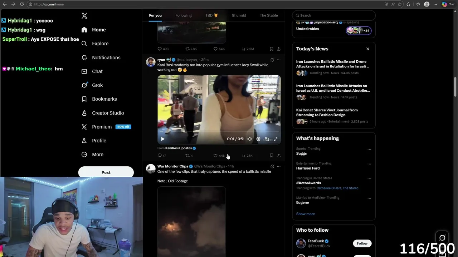
Task: Open the Catherine O'Hara, The Studio link
Action: click(x=337, y=188)
